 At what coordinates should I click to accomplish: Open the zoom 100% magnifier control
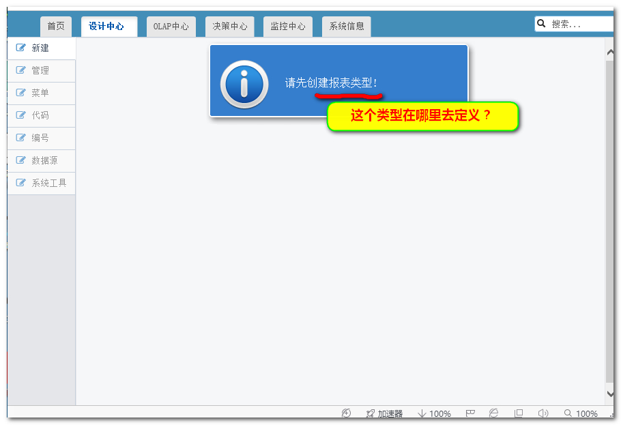coord(581,413)
